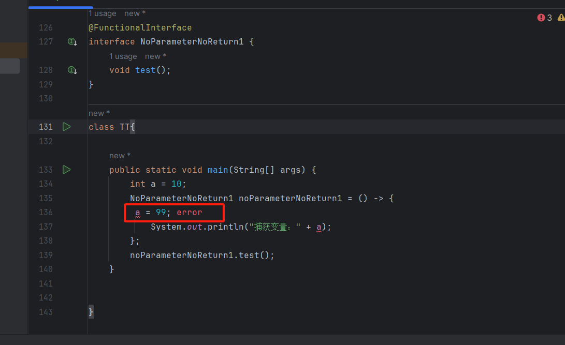The image size is (565, 345).
Task: Click the main method name on line 133
Action: pos(218,170)
